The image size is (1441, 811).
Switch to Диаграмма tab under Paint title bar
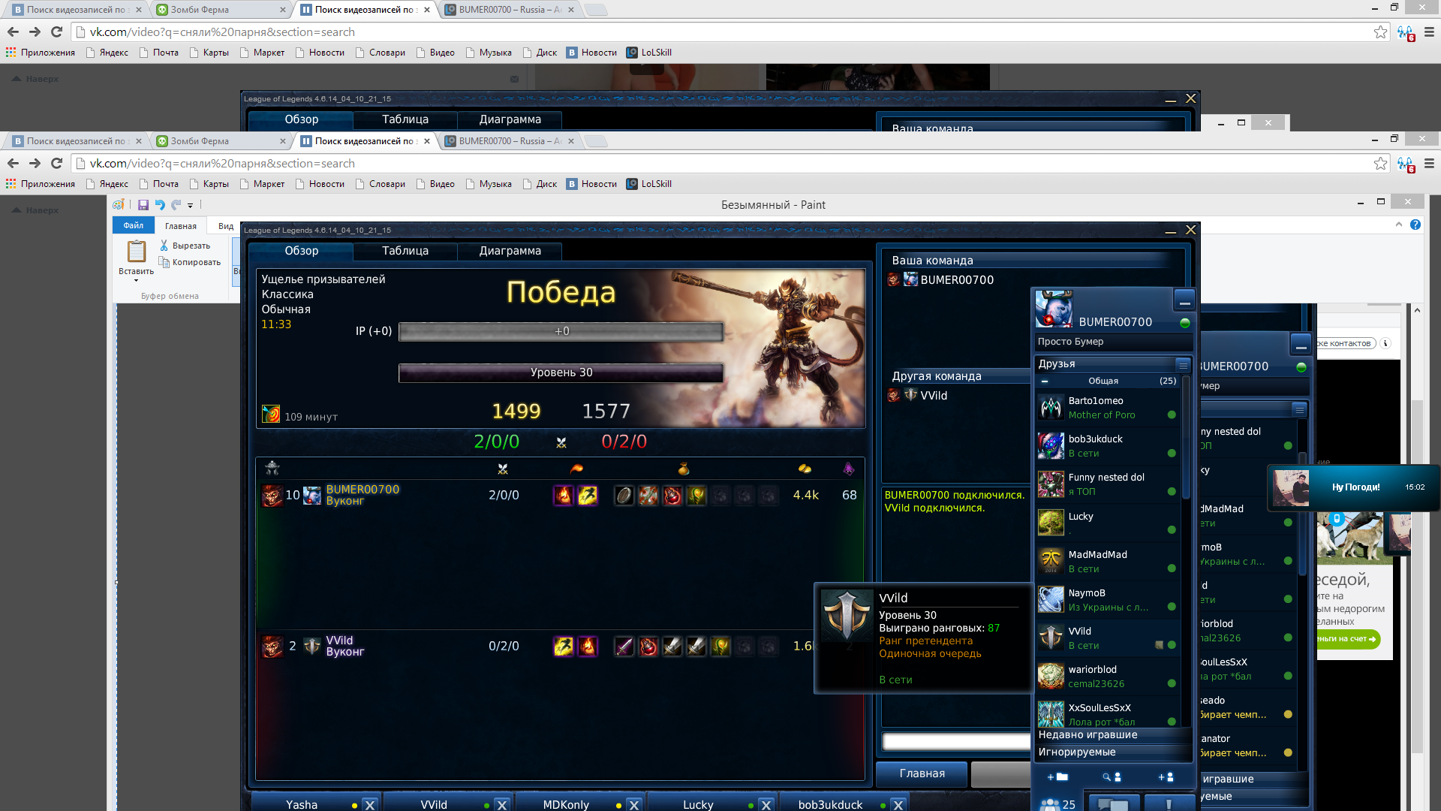[x=510, y=251]
